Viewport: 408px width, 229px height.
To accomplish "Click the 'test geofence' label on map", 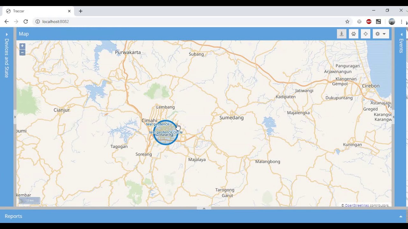I will tap(158, 124).
